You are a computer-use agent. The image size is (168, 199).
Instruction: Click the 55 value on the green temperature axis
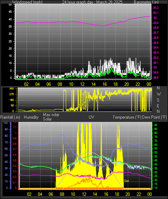coord(156,153)
